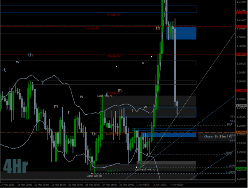
Task: Click the red price tag 1.30572
Action: point(241,54)
